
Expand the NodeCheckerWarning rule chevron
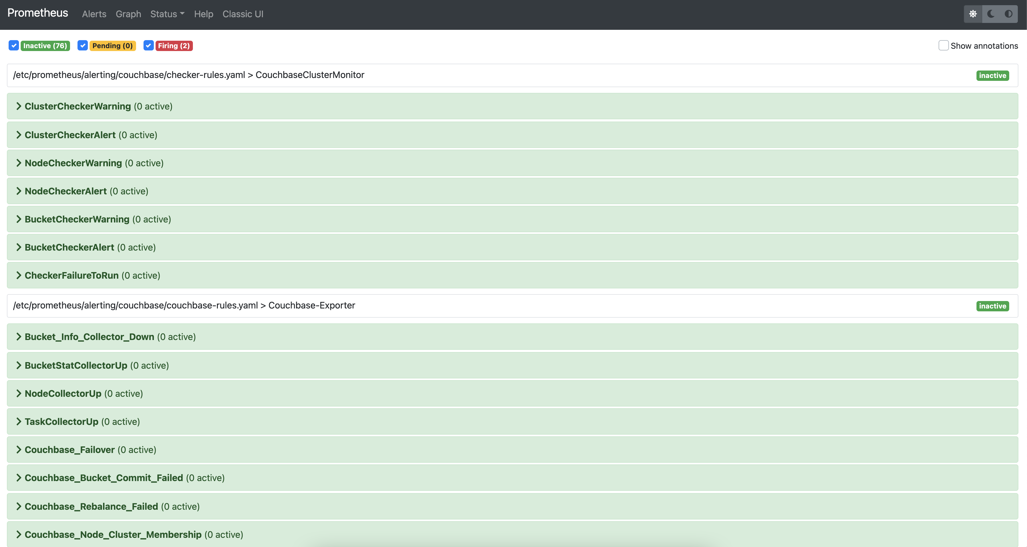click(x=19, y=163)
